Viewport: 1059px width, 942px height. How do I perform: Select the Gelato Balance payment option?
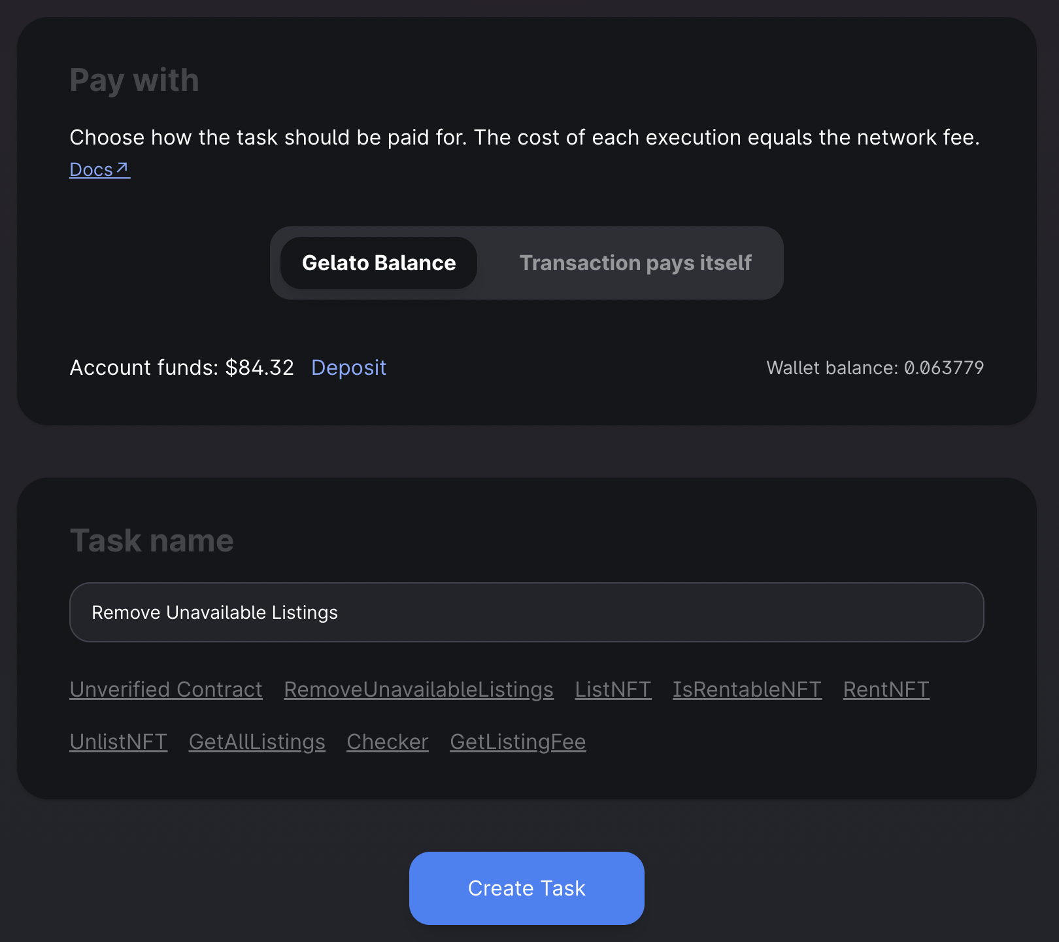(378, 263)
